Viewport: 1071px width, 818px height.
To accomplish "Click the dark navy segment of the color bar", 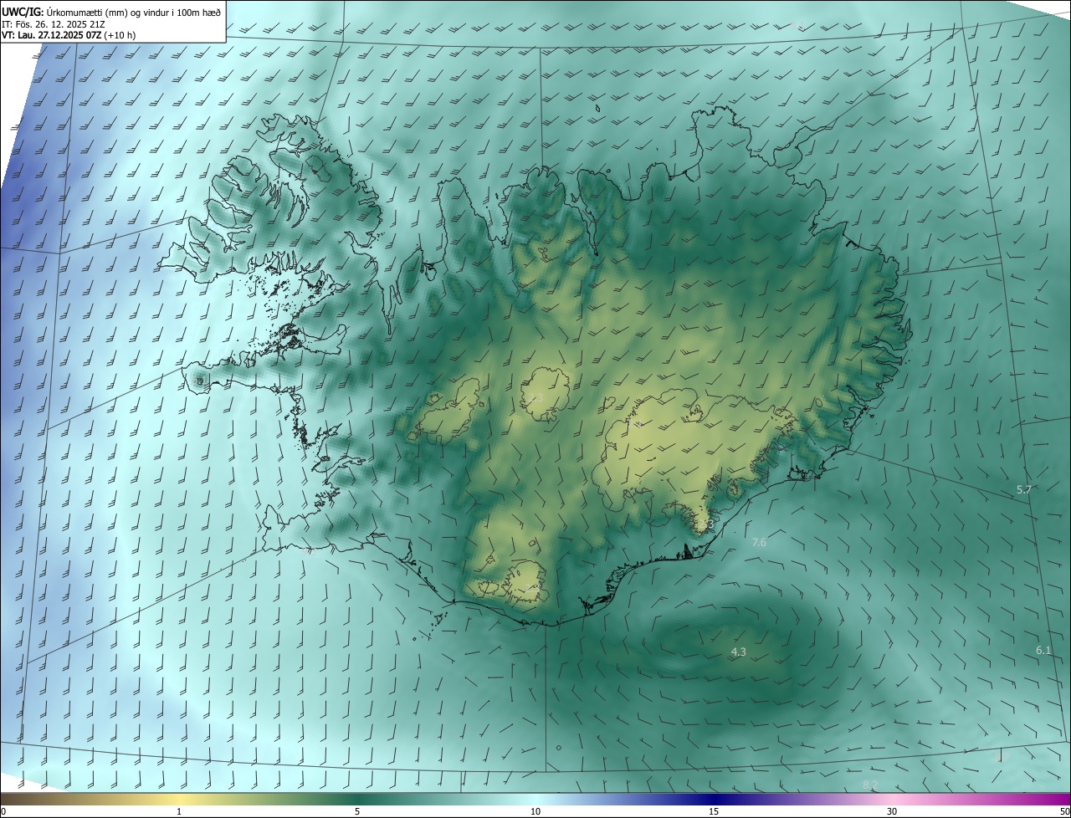I will coord(714,800).
